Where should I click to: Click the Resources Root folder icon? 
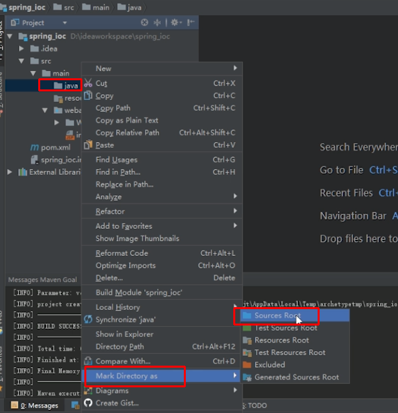pos(247,340)
